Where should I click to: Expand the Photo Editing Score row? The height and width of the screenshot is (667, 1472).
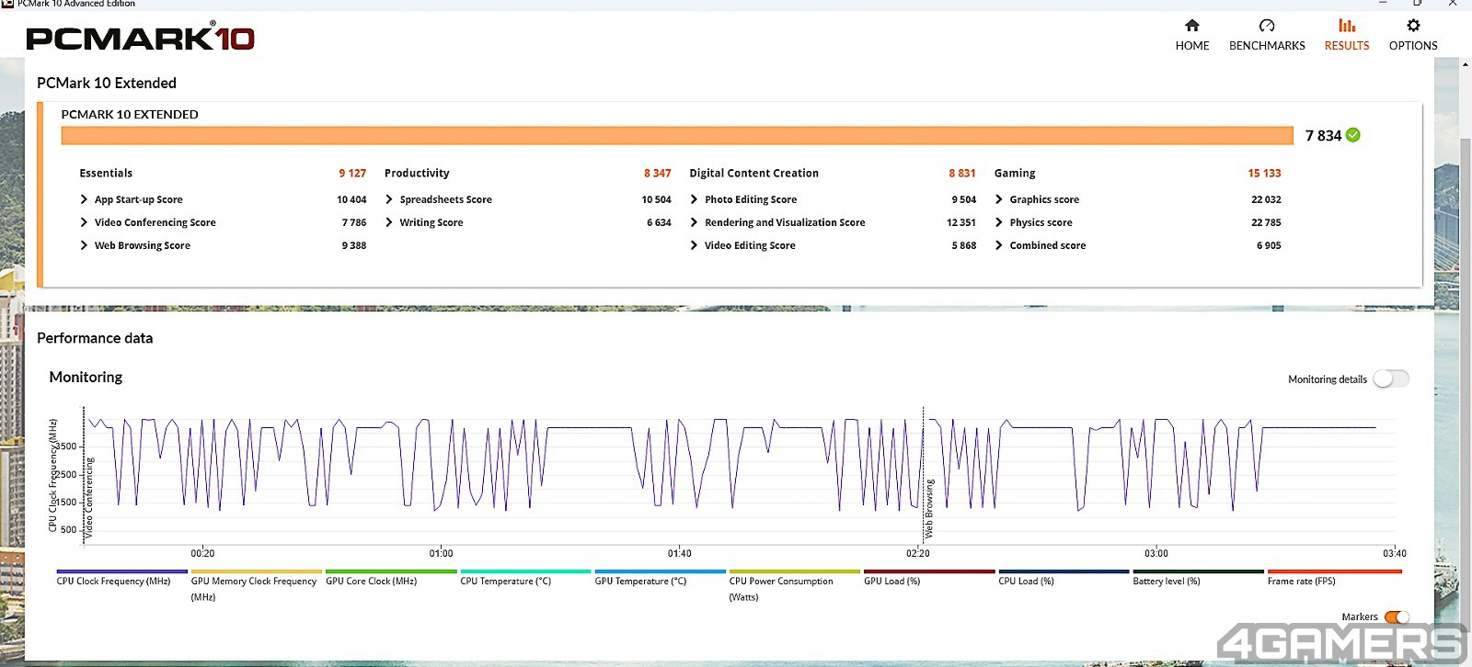tap(694, 199)
